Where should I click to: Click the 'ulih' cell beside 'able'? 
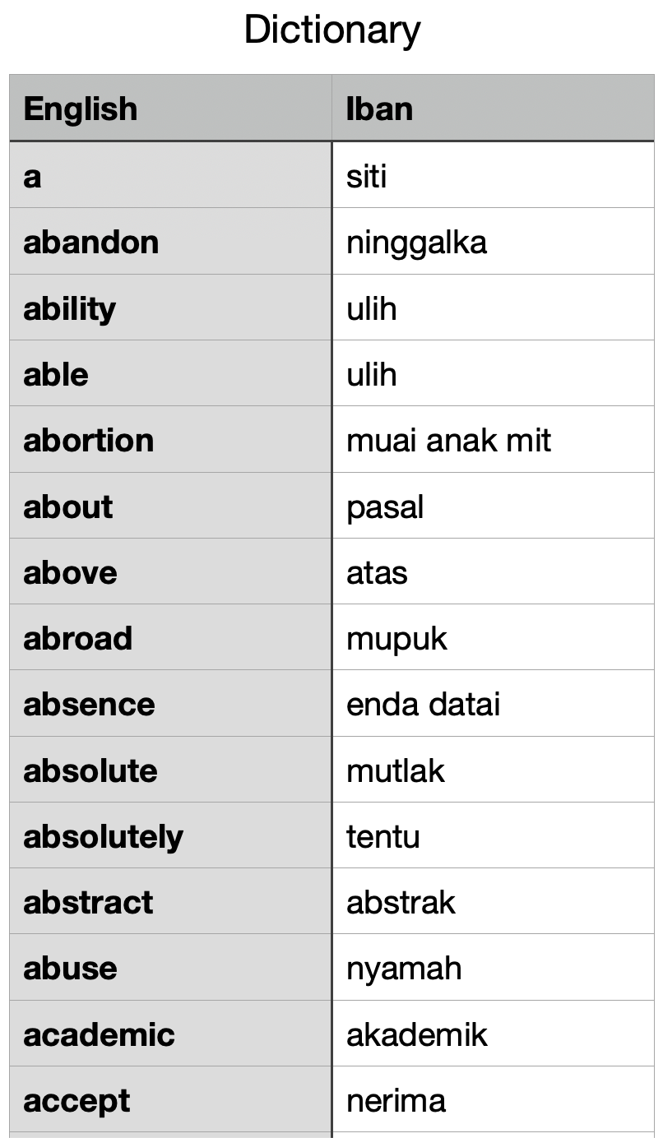(493, 374)
